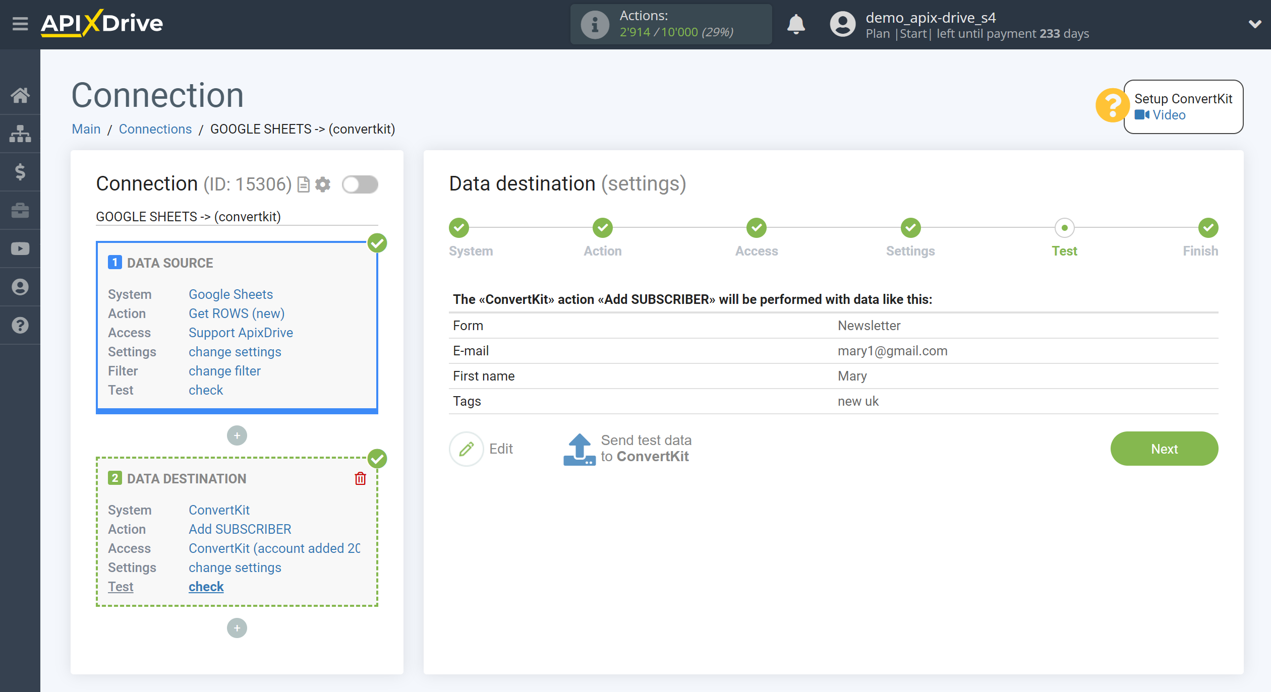The width and height of the screenshot is (1271, 692).
Task: Click change filter link
Action: pos(224,371)
